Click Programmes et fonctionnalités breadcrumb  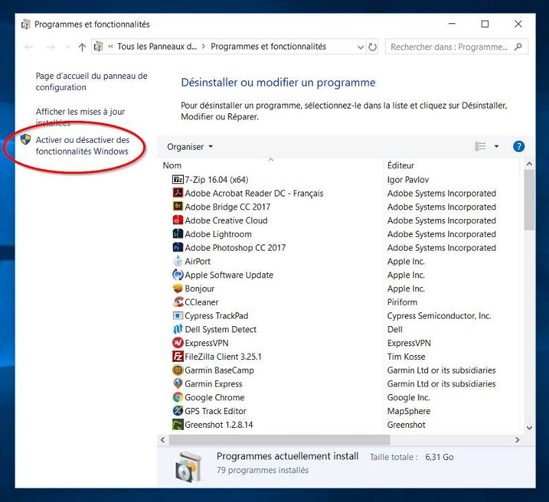pyautogui.click(x=268, y=47)
